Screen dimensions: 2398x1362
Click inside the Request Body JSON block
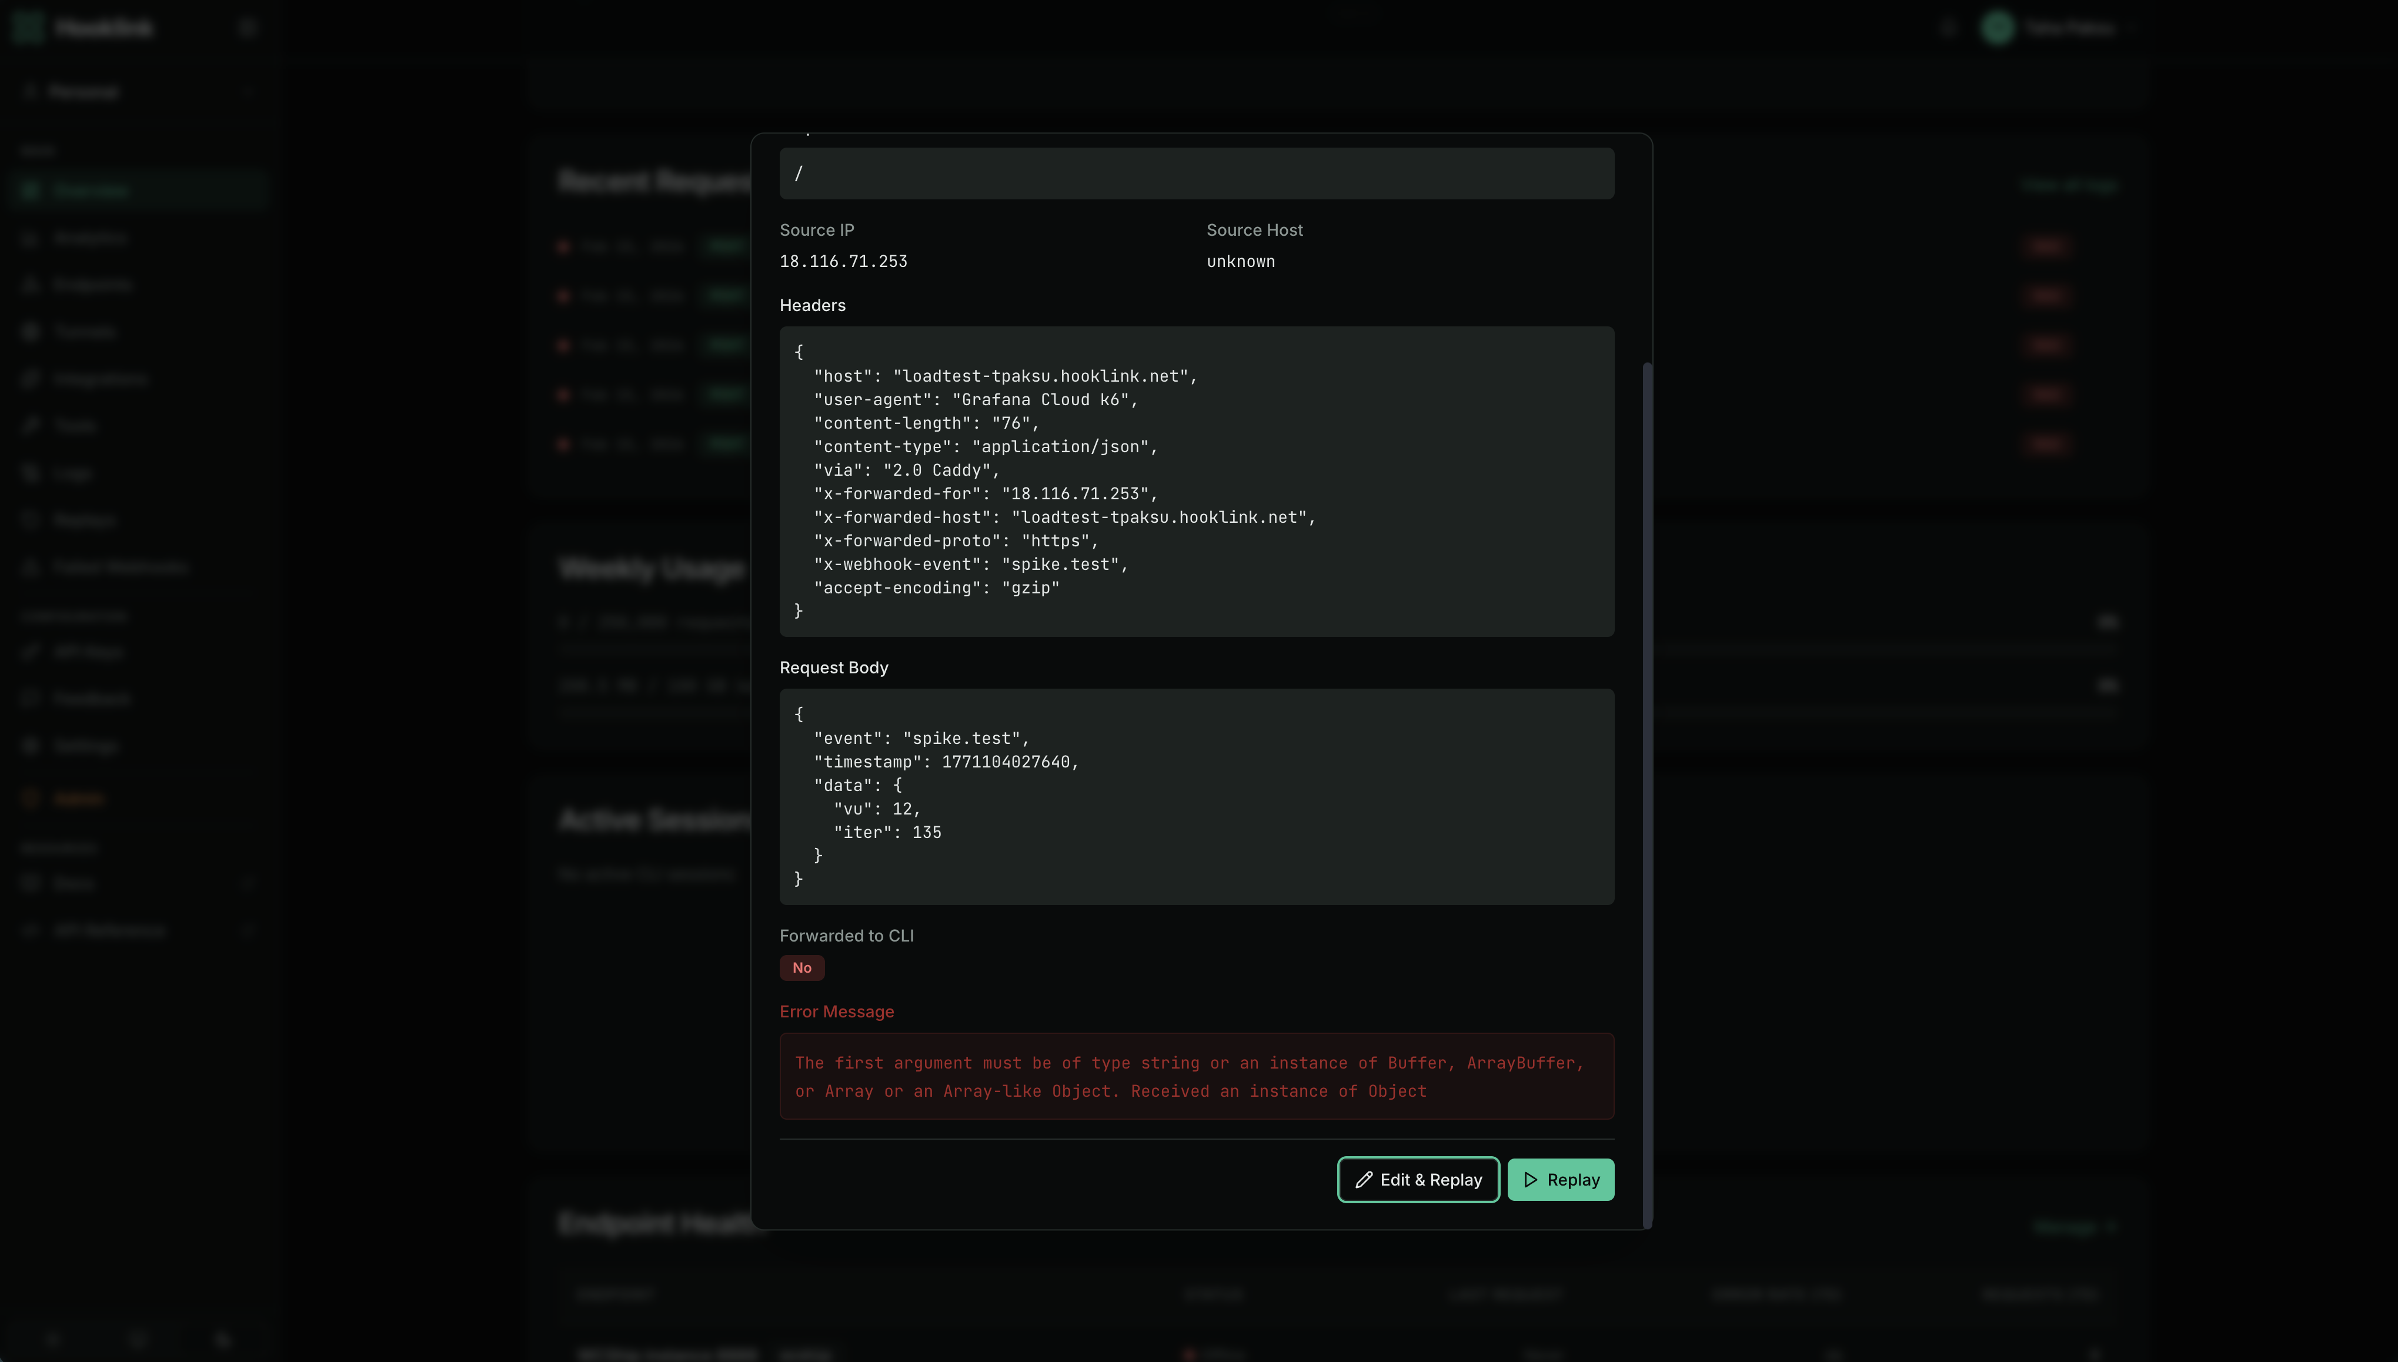click(x=1195, y=796)
